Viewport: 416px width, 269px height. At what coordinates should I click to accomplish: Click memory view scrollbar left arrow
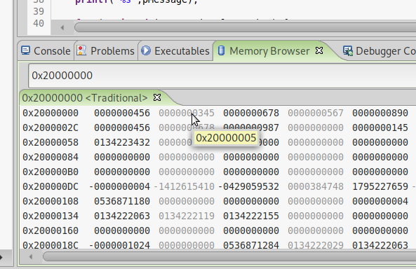pos(30,256)
